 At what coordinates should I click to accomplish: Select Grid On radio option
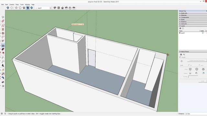(189, 65)
